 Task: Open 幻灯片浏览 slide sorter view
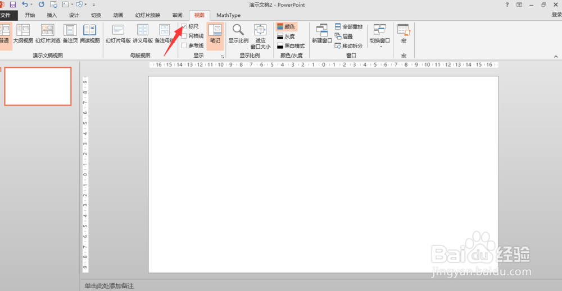click(48, 34)
